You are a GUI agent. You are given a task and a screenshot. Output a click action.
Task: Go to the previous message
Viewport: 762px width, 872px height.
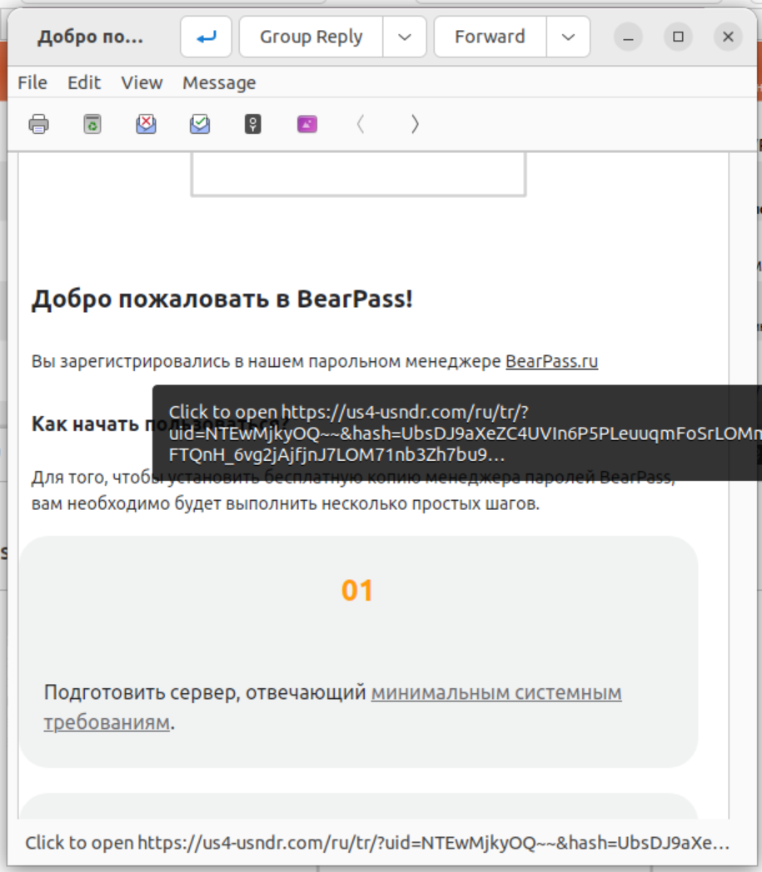pyautogui.click(x=361, y=125)
